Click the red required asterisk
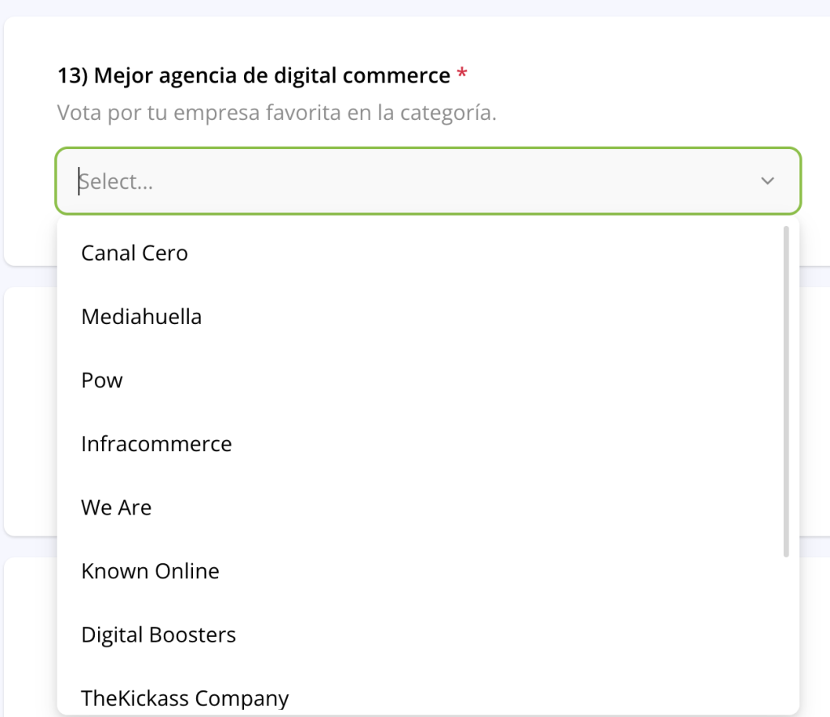This screenshot has height=717, width=830. [462, 75]
